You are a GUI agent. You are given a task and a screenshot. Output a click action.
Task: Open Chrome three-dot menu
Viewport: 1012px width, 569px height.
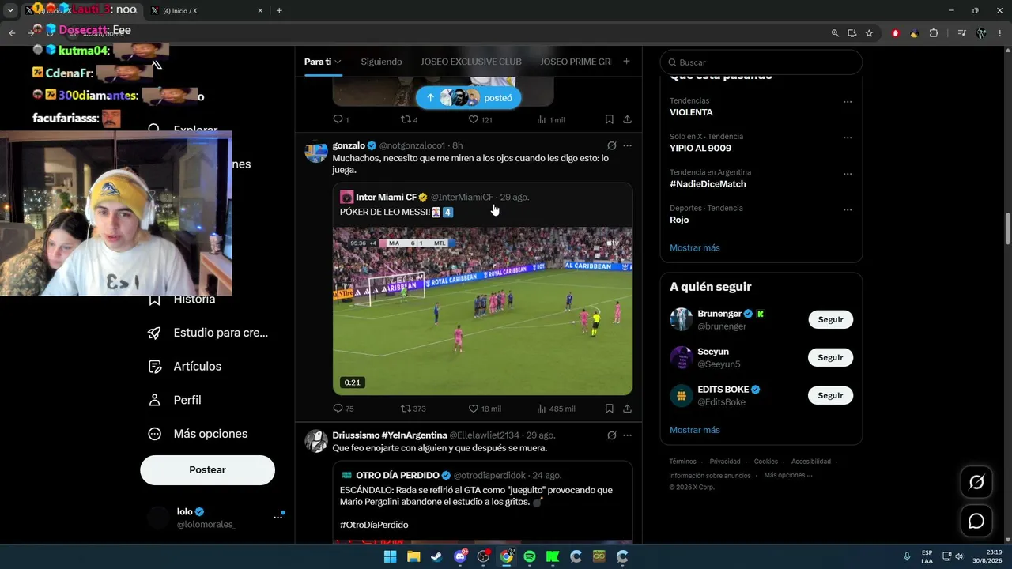tap(1000, 33)
